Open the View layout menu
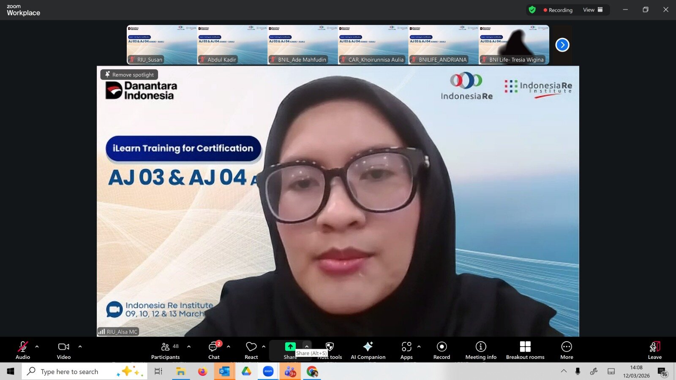676x380 pixels. coord(593,10)
